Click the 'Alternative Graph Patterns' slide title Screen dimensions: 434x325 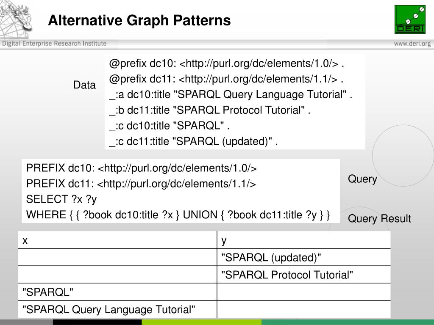tap(139, 20)
